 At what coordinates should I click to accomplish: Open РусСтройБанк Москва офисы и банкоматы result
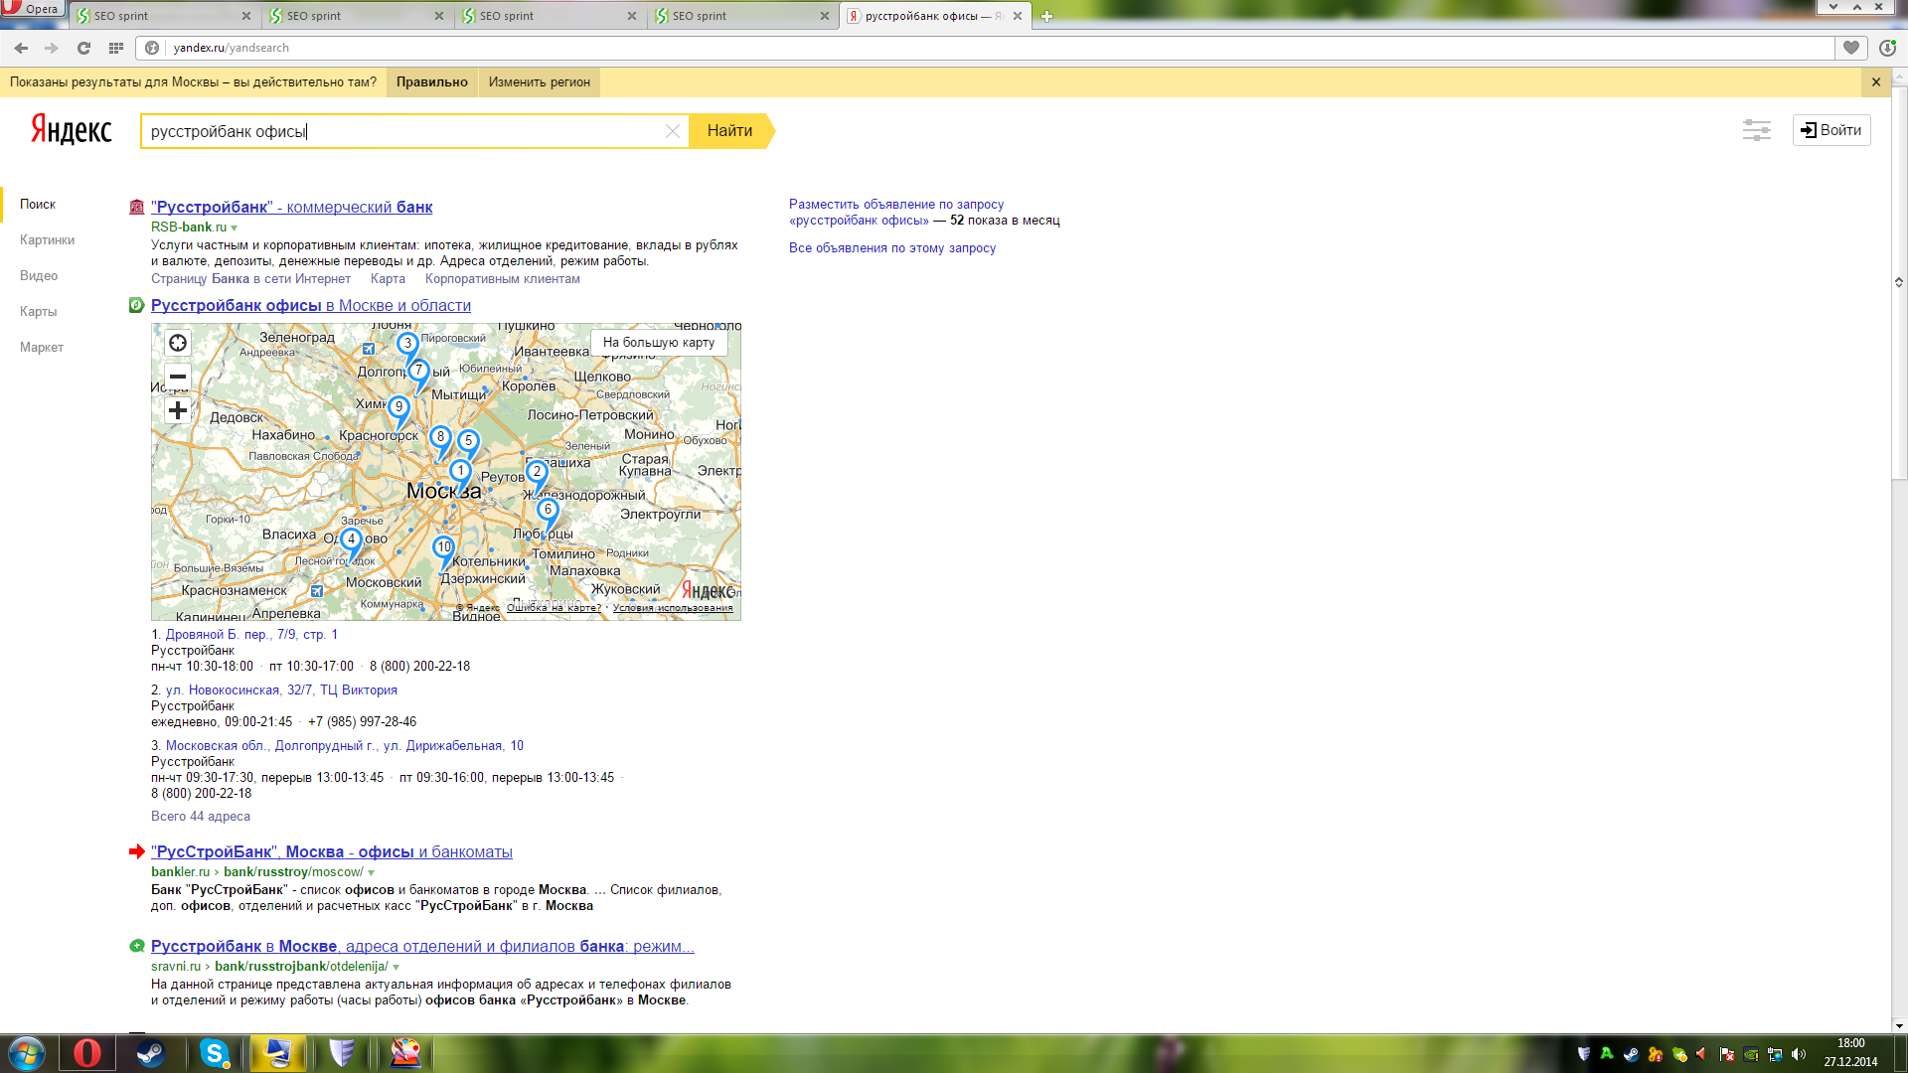(332, 852)
